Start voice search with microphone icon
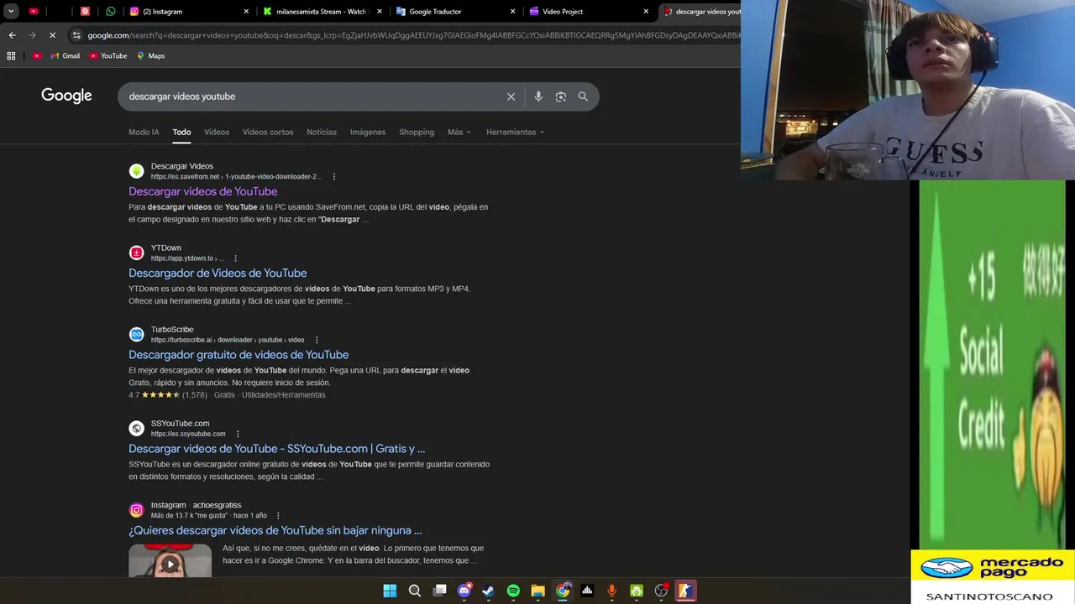1075x604 pixels. (538, 96)
